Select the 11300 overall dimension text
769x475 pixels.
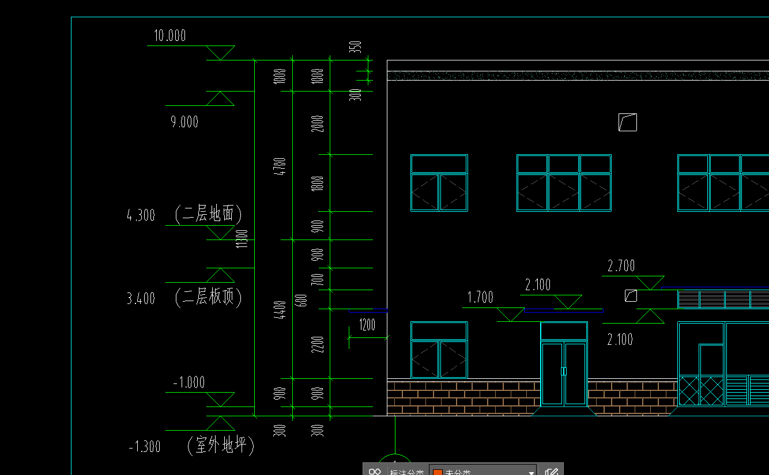242,239
